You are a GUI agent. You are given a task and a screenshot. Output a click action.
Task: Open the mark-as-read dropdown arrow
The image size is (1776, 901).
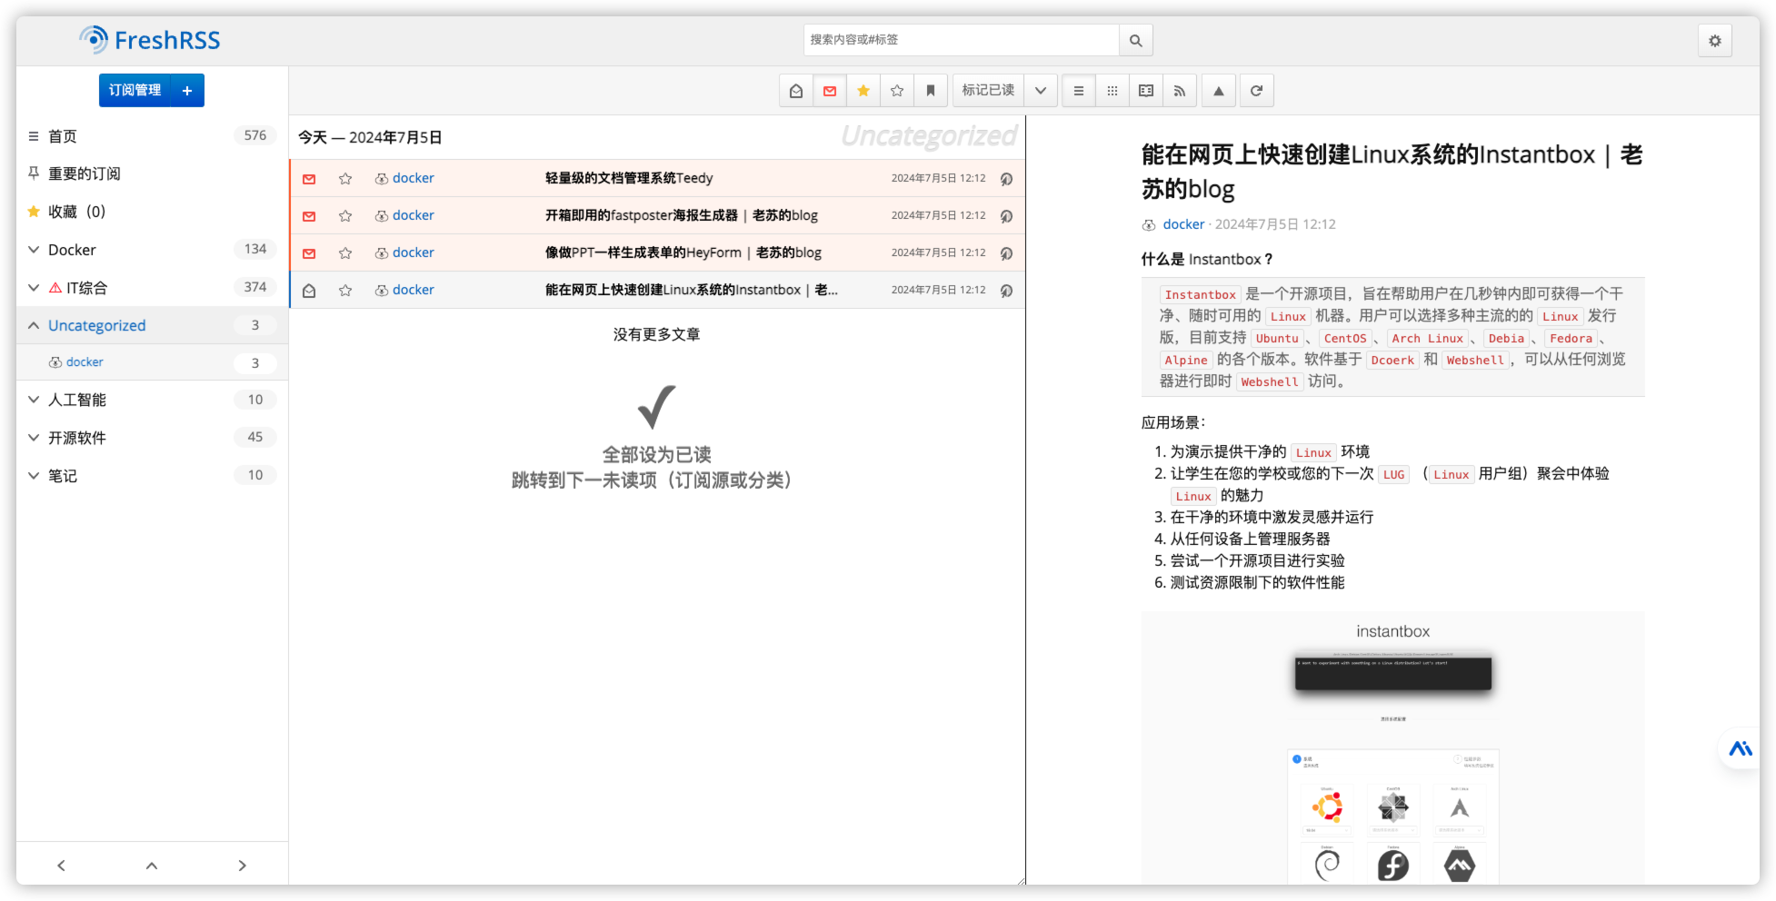click(1040, 90)
